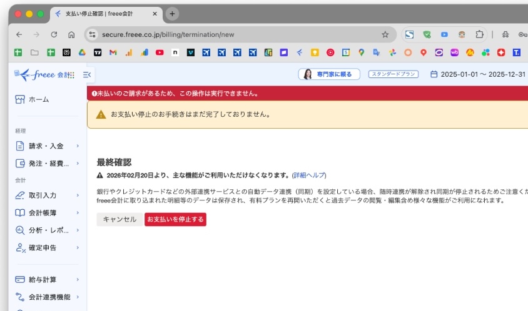Select the 支払い停止確認 browser tab
528x311 pixels.
click(x=103, y=14)
